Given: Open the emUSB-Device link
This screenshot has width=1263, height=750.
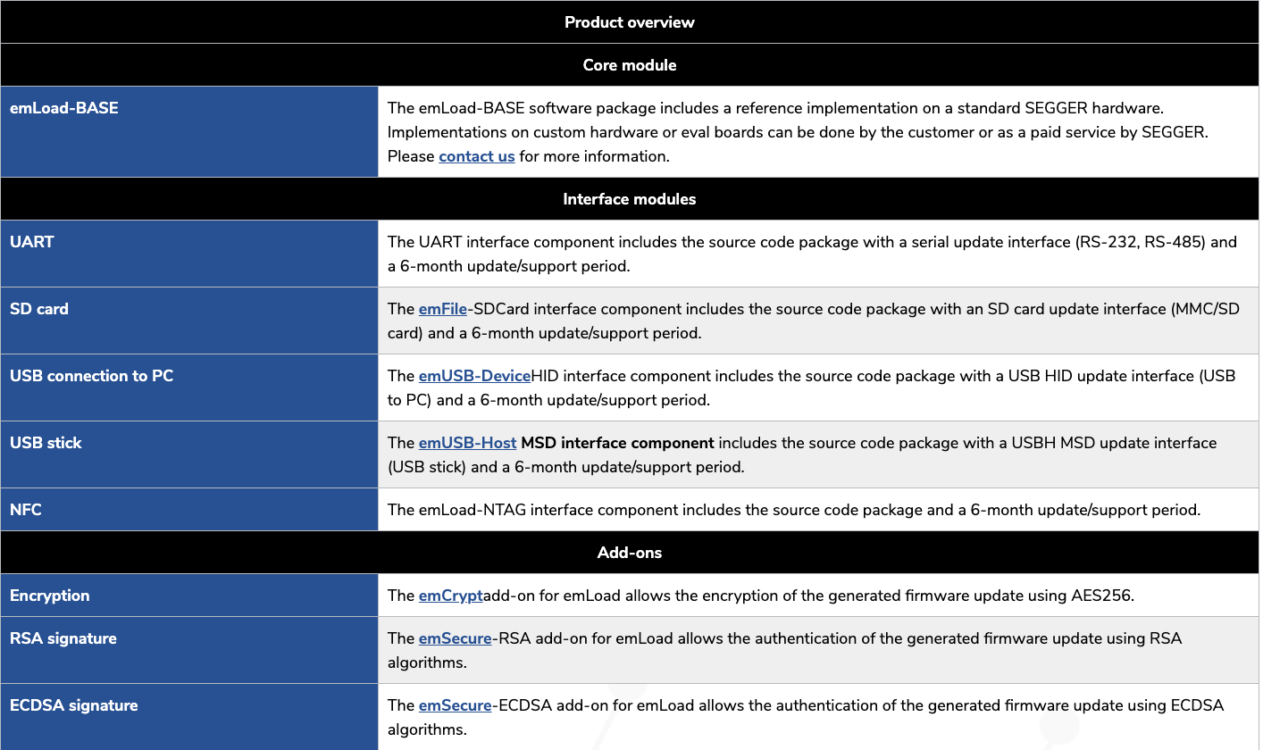Looking at the screenshot, I should point(475,376).
